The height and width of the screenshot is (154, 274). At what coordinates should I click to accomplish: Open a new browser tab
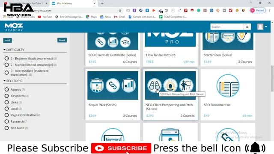[x=102, y=3]
